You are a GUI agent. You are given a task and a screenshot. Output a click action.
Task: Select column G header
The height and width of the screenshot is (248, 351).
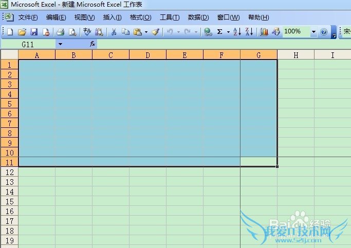click(x=258, y=55)
